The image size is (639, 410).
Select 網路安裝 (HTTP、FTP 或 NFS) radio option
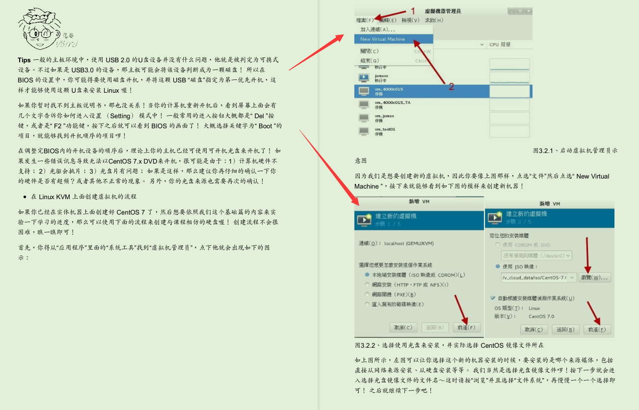coord(367,284)
